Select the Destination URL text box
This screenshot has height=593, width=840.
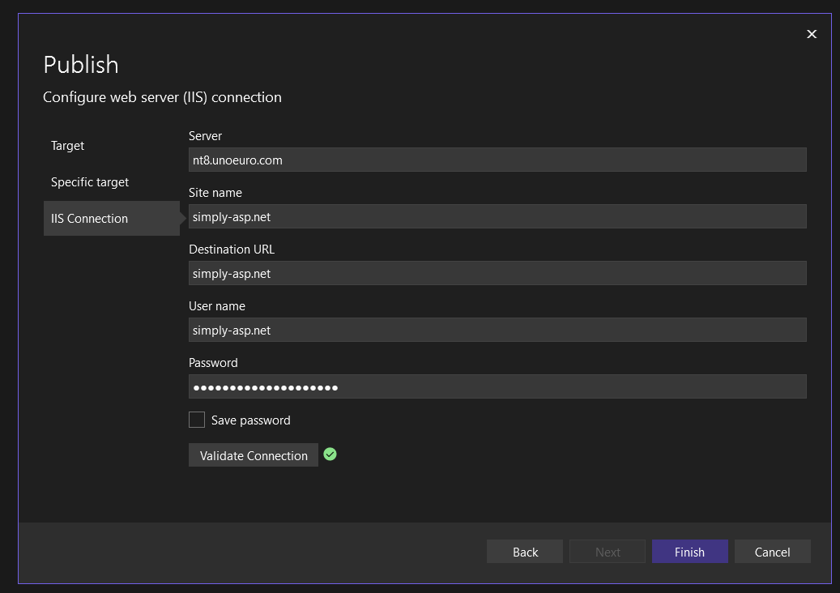coord(497,273)
